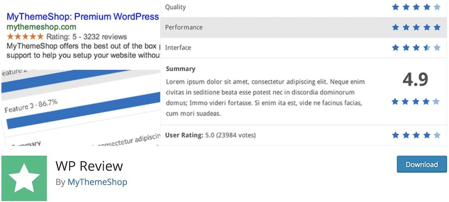Click the WP Review plugin title
Screen dimensions: 449x202
[89, 166]
